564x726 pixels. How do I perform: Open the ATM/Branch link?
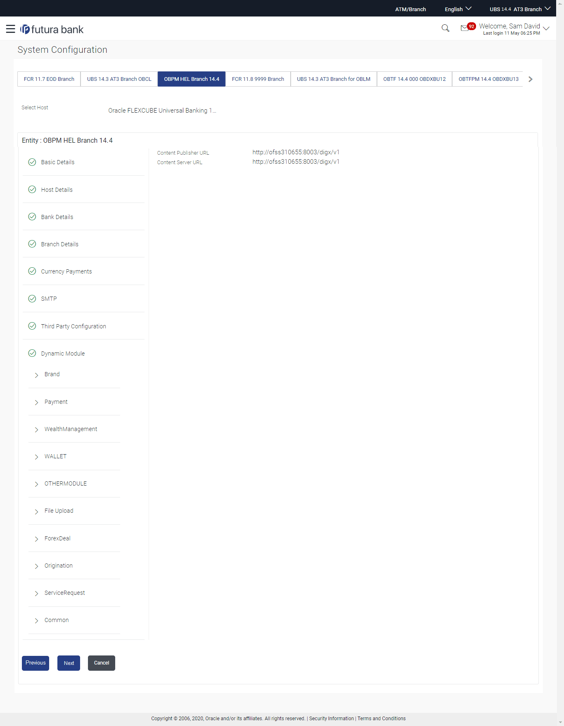pyautogui.click(x=410, y=9)
